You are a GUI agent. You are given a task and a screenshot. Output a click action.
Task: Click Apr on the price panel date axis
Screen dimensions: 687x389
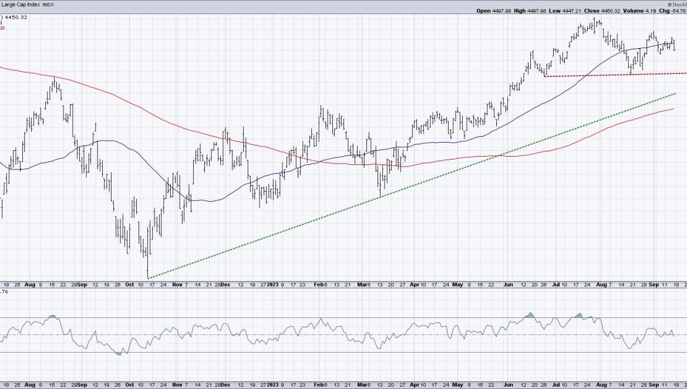(x=415, y=285)
